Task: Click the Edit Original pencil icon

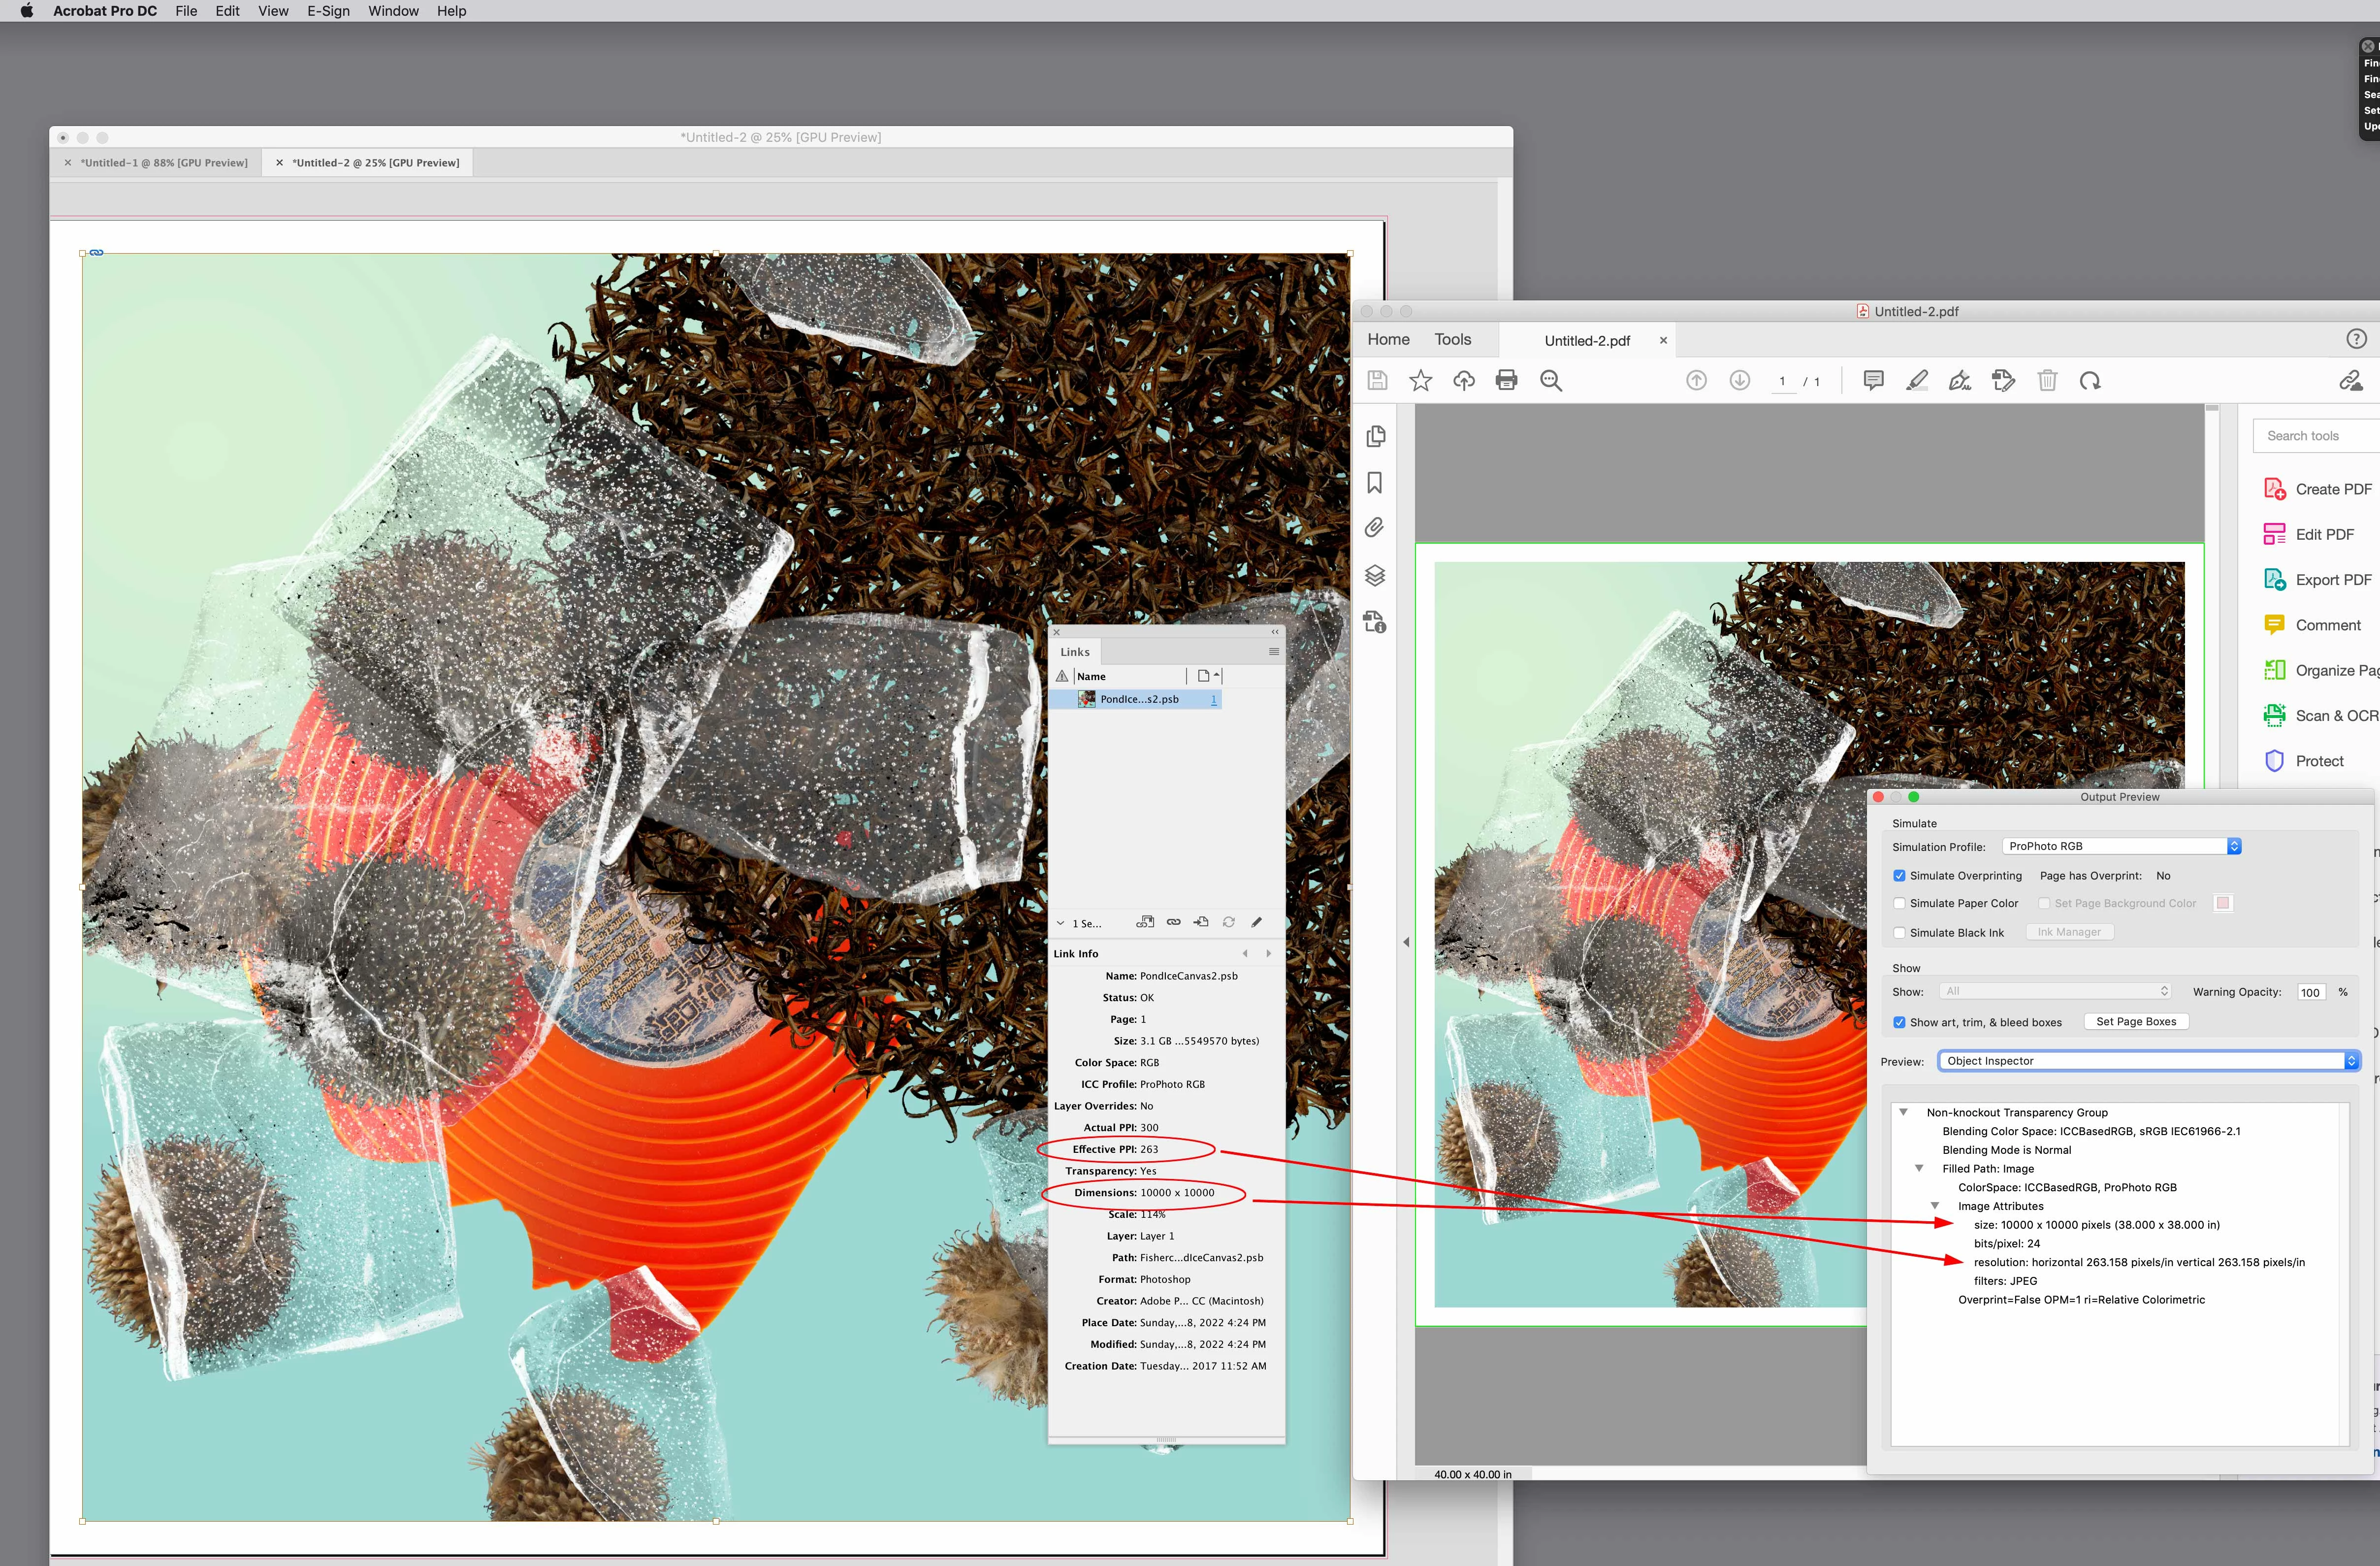Action: tap(1256, 922)
